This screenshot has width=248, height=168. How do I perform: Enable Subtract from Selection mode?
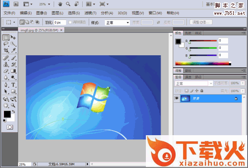click(32, 22)
